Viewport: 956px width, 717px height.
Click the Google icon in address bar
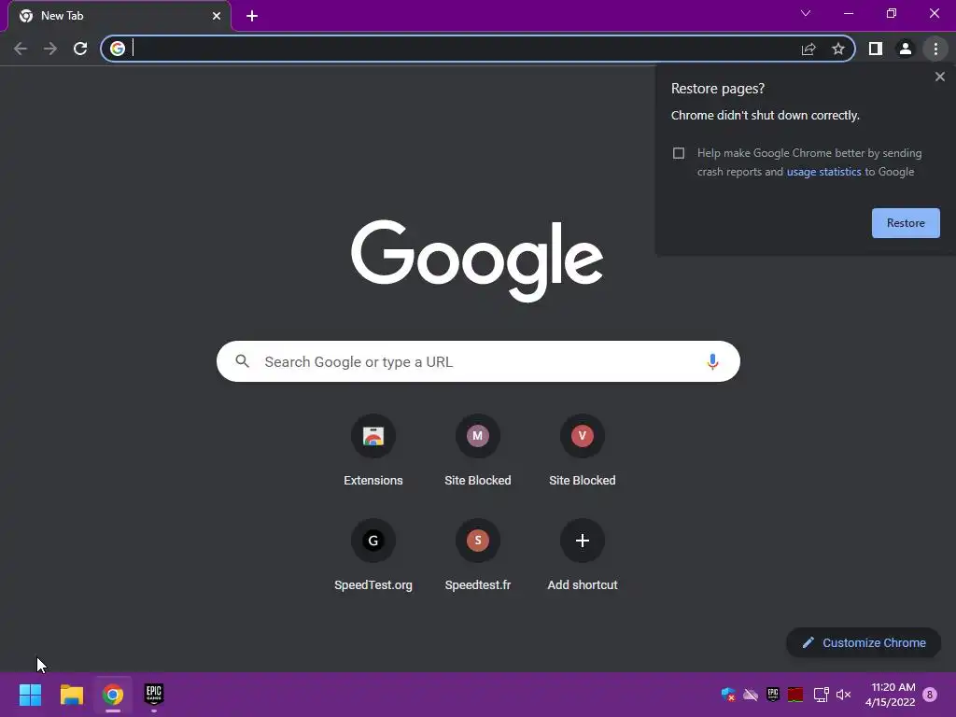[x=118, y=49]
